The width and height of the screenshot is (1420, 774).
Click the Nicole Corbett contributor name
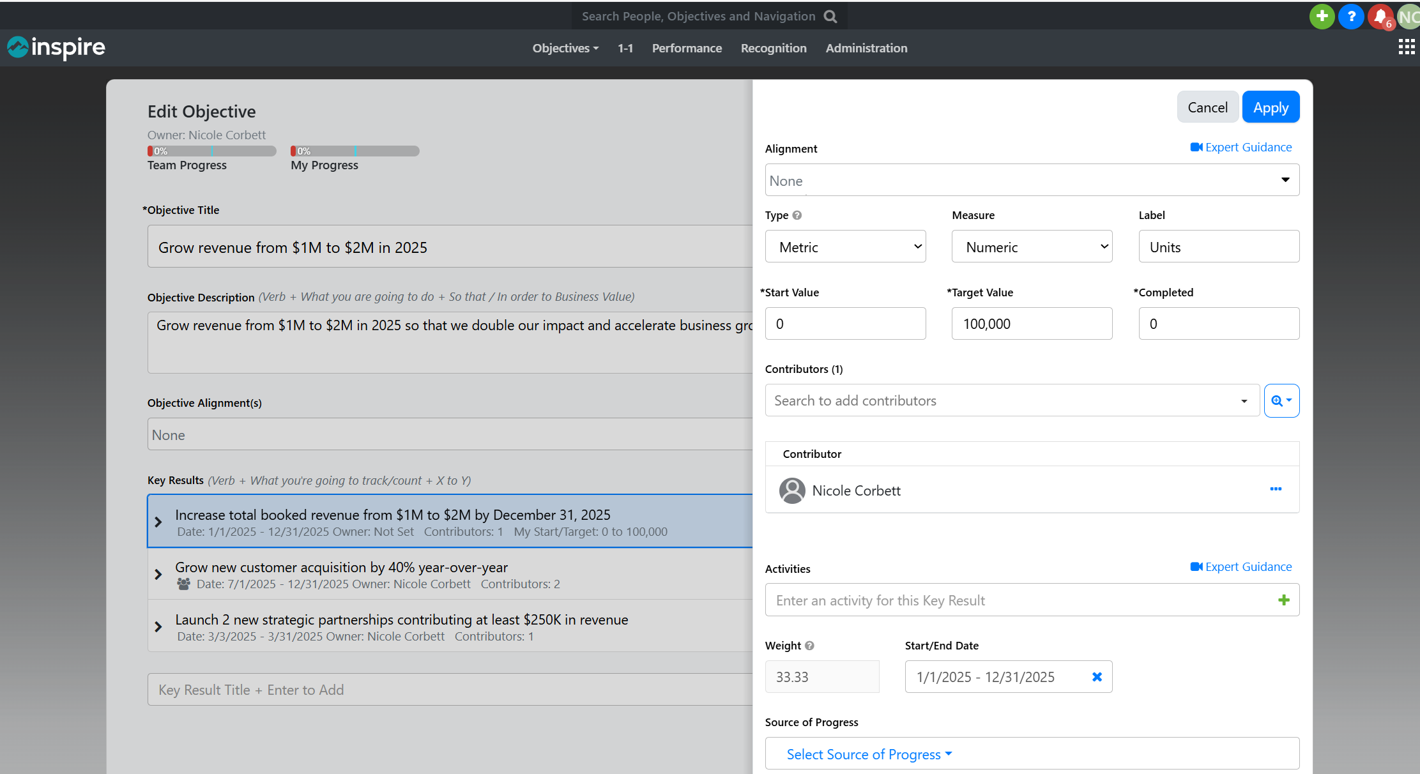856,491
